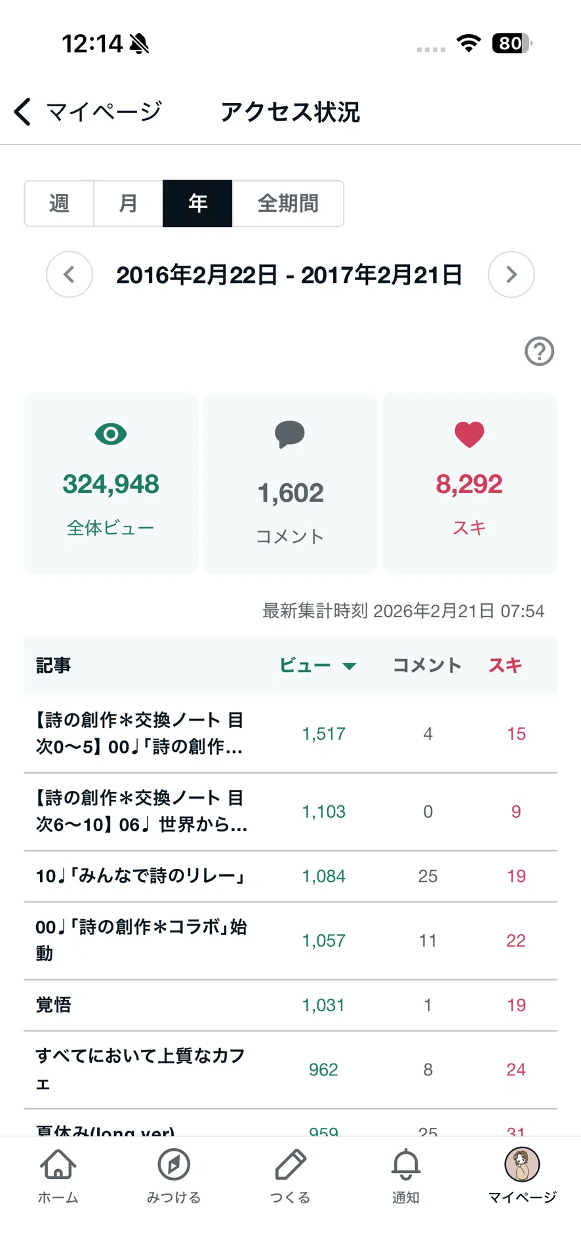
Task: Open the みつける compass icon
Action: pos(174,1164)
